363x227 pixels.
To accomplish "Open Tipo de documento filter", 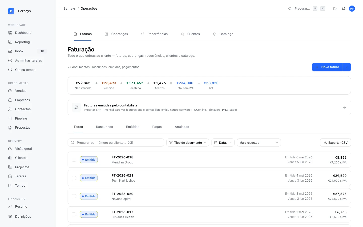I will 188,143.
